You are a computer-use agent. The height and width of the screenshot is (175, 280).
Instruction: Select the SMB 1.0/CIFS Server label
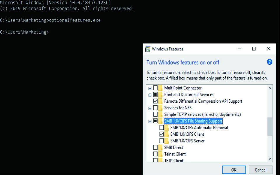click(187, 141)
